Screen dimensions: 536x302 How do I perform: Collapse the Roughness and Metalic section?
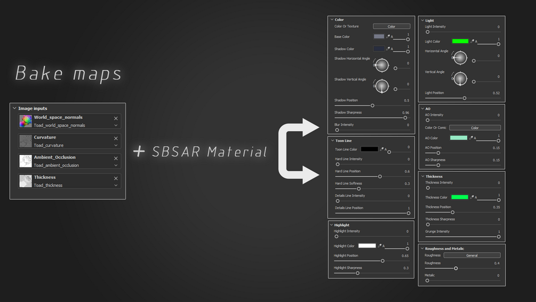tap(422, 248)
